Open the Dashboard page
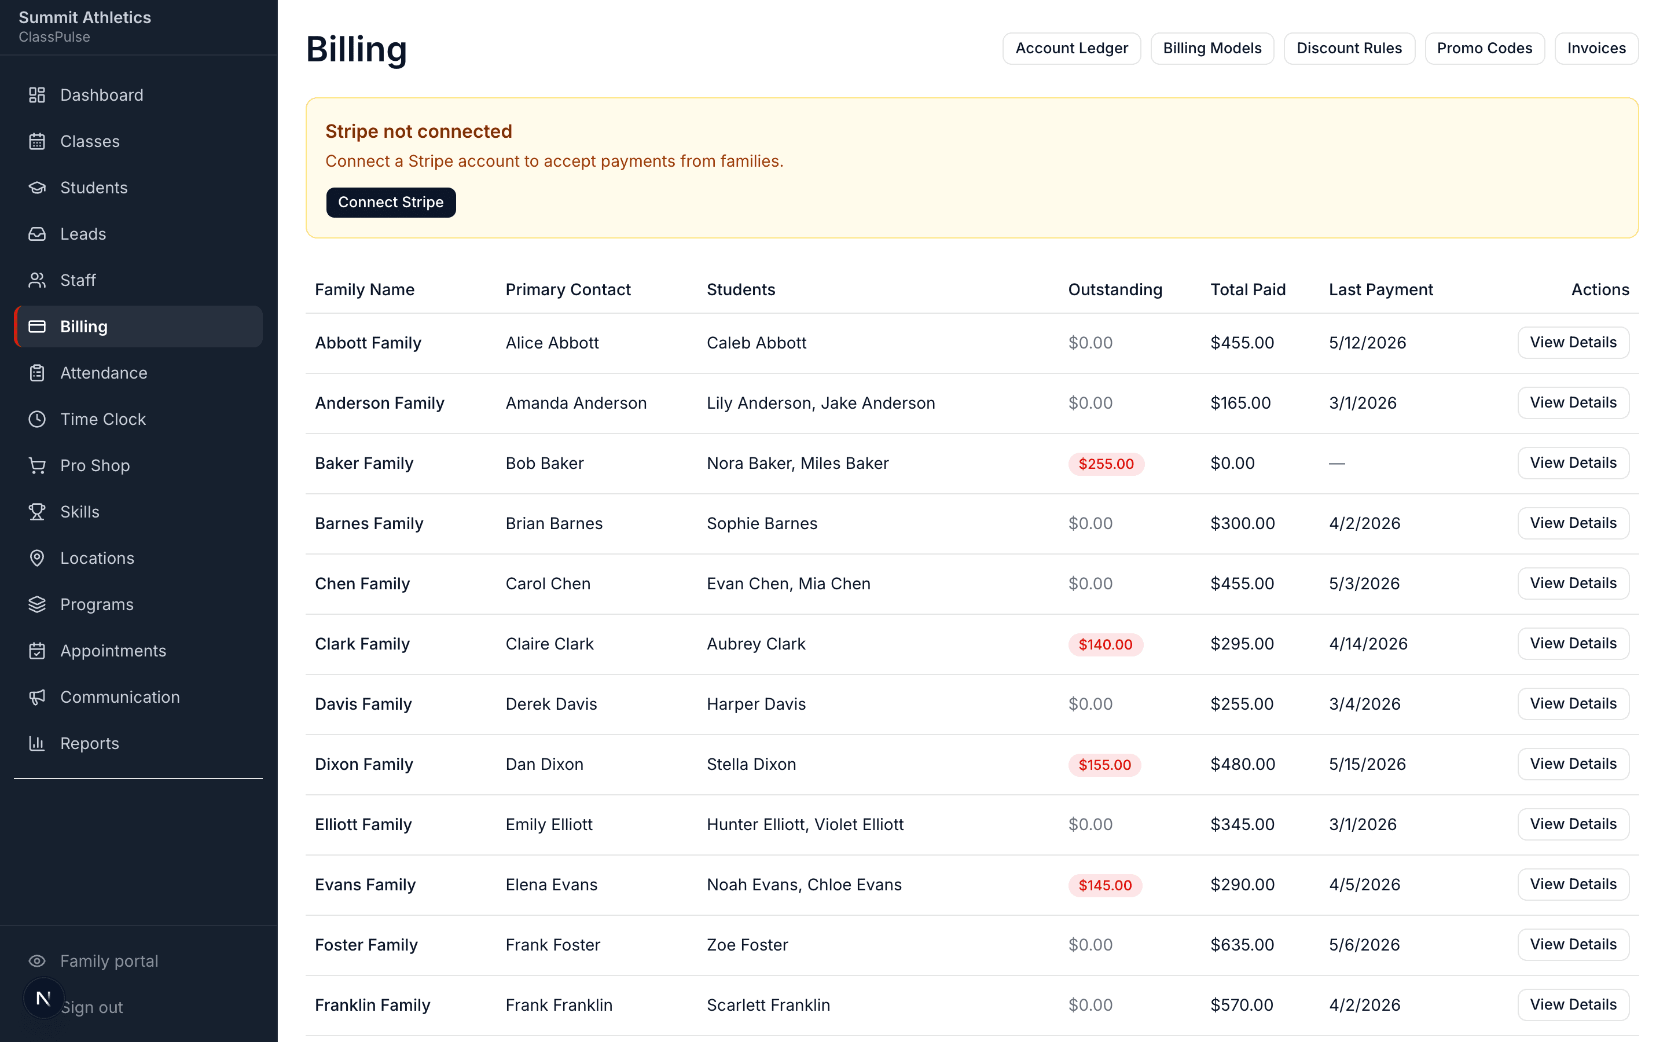This screenshot has height=1042, width=1667. click(138, 95)
